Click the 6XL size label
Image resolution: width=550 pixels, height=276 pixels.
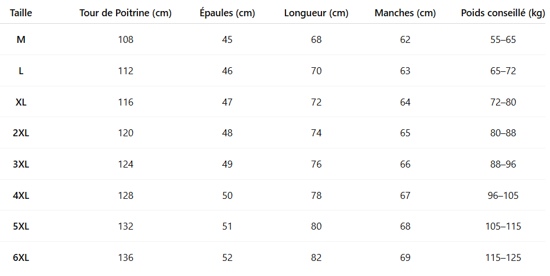pos(21,258)
